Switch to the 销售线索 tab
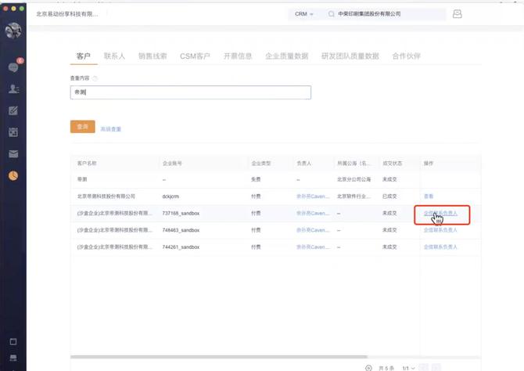 click(x=153, y=56)
